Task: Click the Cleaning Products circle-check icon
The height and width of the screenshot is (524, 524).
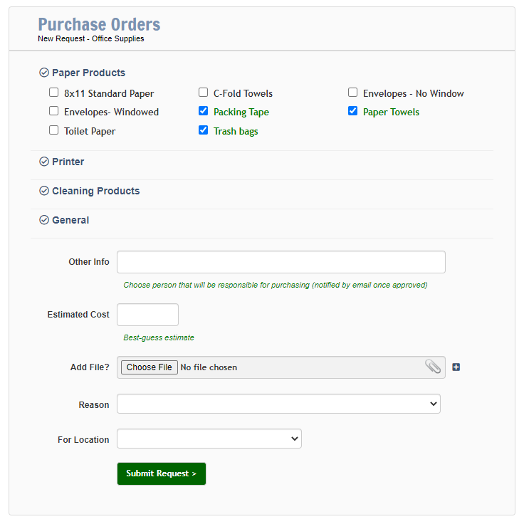Action: pos(44,191)
